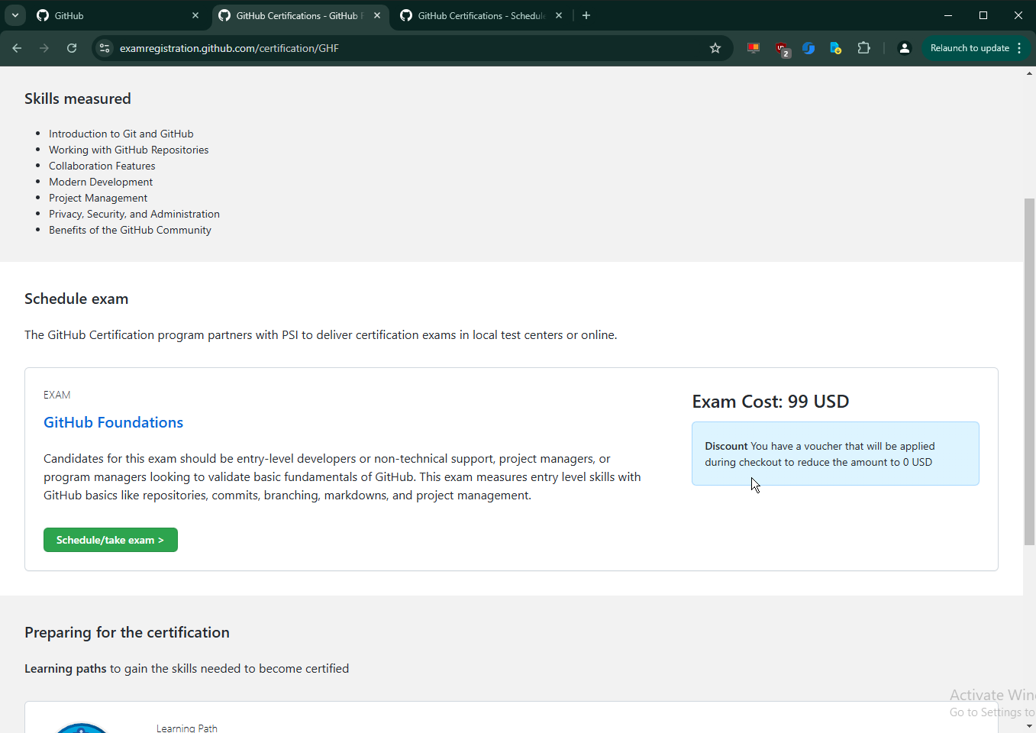Open the red-yellow monitor extension icon
1036x733 pixels.
pyautogui.click(x=754, y=48)
